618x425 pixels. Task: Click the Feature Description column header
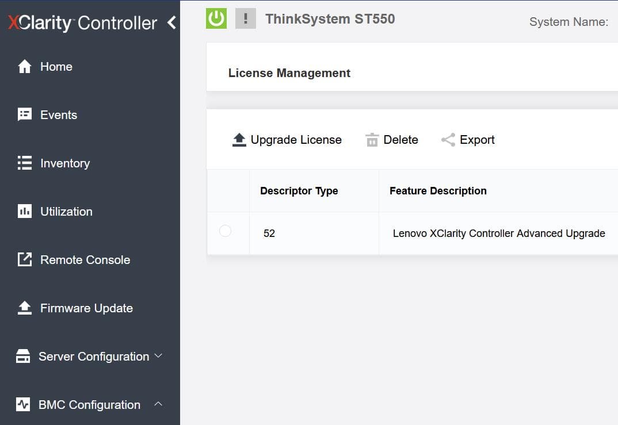[437, 190]
